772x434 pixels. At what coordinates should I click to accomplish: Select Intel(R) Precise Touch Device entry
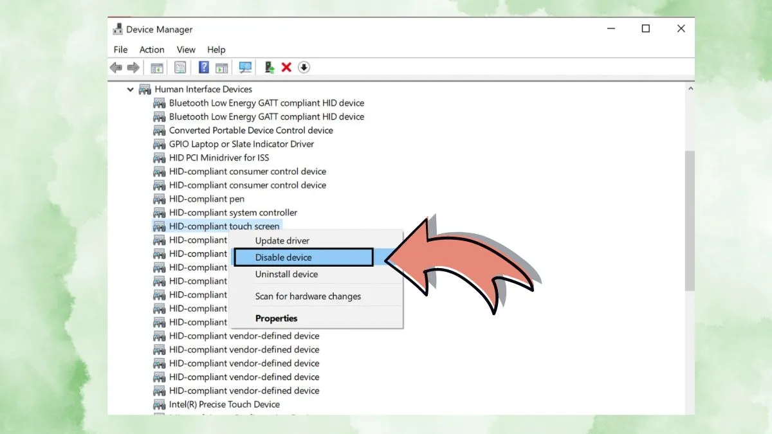(x=224, y=404)
